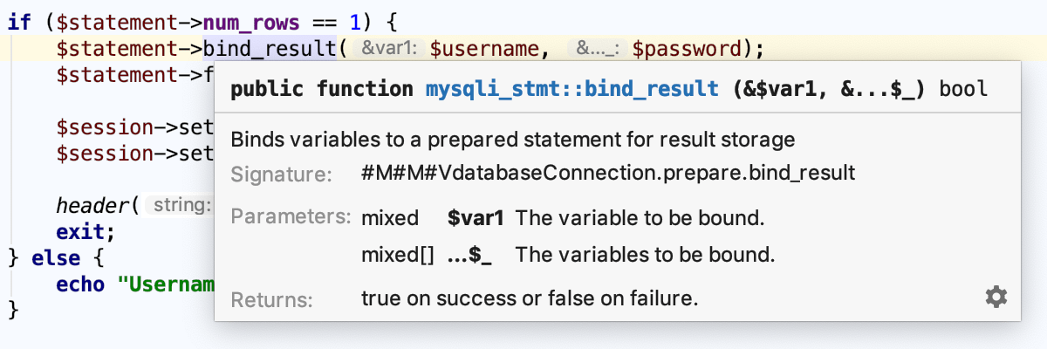Click the ...$_ parameter name in popup
The image size is (1047, 349).
click(x=469, y=256)
